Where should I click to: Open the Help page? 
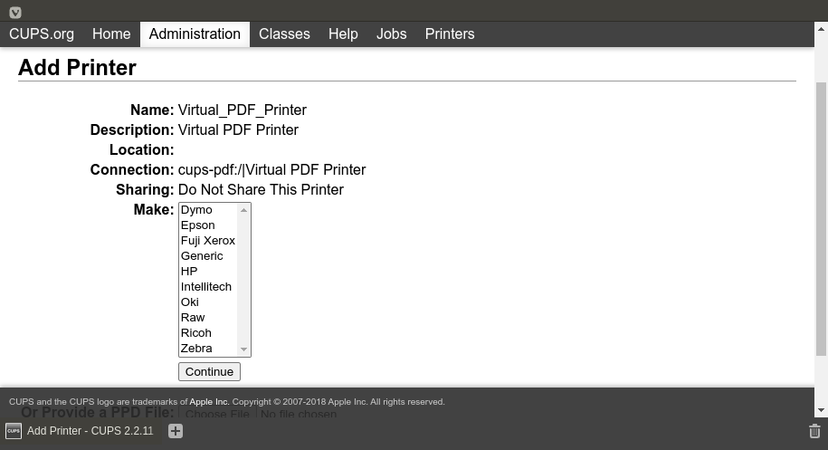point(343,34)
